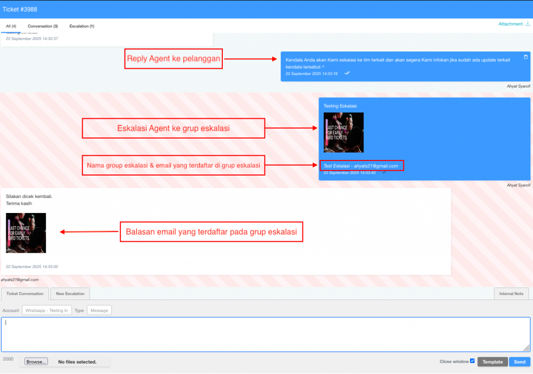Click the Attachment link
This screenshot has height=374, width=533.
coord(510,24)
